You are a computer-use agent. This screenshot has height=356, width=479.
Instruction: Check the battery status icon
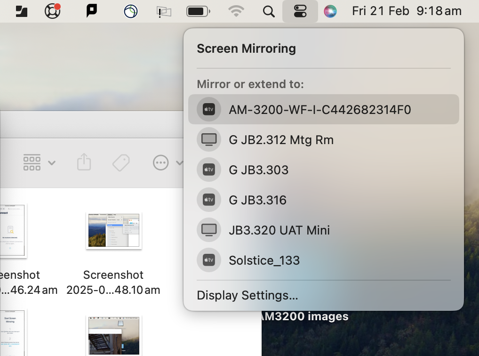[199, 11]
